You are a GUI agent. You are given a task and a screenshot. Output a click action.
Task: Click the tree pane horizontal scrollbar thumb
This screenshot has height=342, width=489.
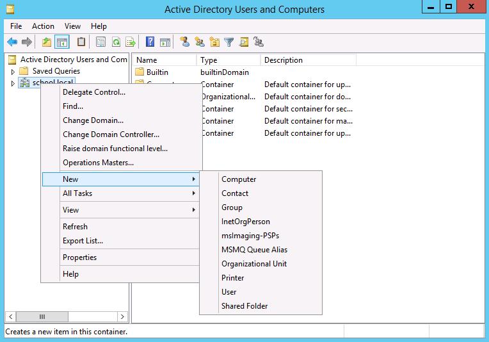(x=42, y=317)
